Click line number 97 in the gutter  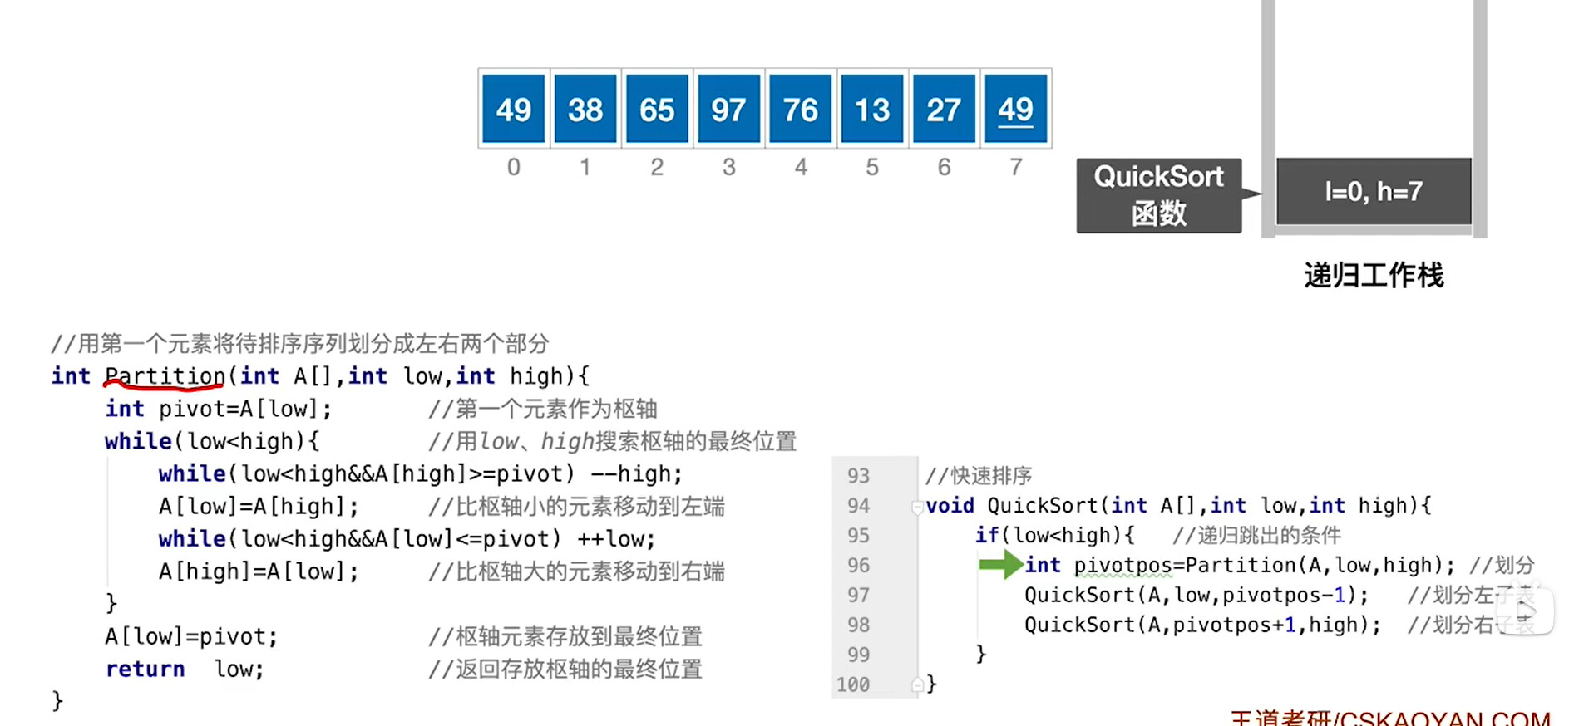pos(858,596)
